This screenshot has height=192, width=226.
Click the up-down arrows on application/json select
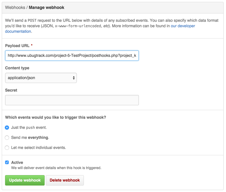point(74,78)
